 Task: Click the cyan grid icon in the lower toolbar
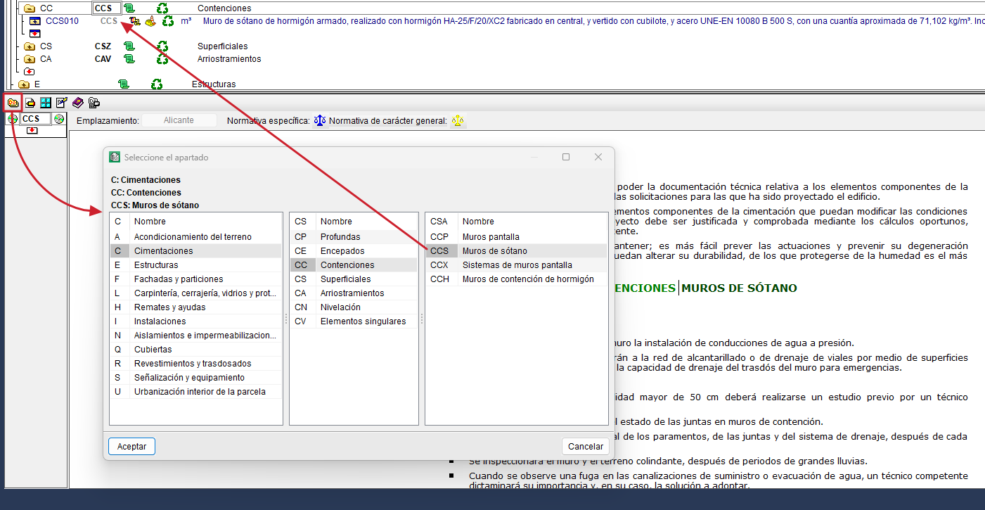pyautogui.click(x=46, y=103)
